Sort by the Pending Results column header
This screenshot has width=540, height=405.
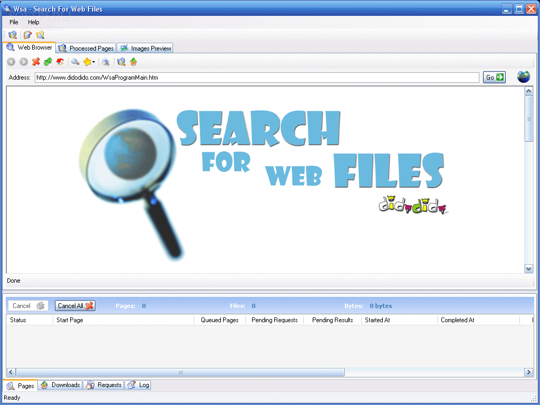point(332,320)
